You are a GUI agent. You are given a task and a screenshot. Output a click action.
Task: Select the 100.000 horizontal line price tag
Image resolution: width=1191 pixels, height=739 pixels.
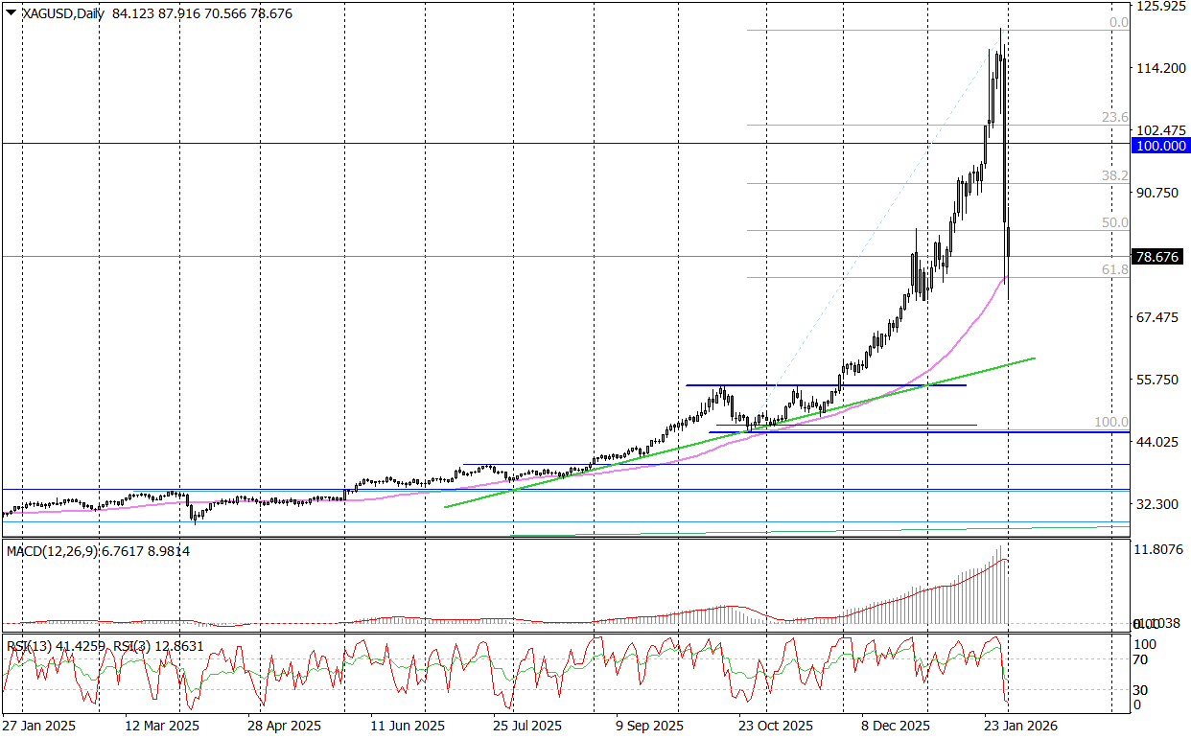(1159, 146)
